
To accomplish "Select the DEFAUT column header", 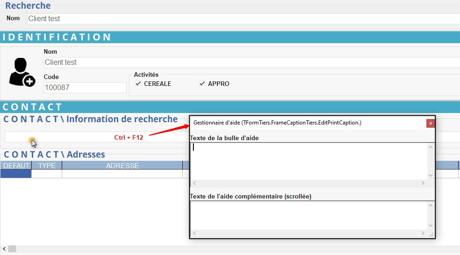I will pos(16,165).
